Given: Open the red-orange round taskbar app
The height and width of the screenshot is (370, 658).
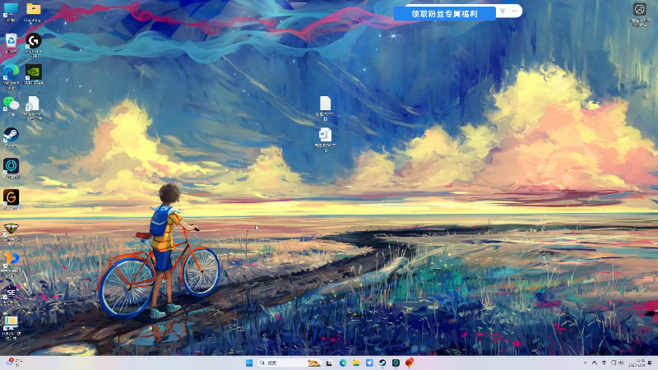Looking at the screenshot, I should (410, 363).
